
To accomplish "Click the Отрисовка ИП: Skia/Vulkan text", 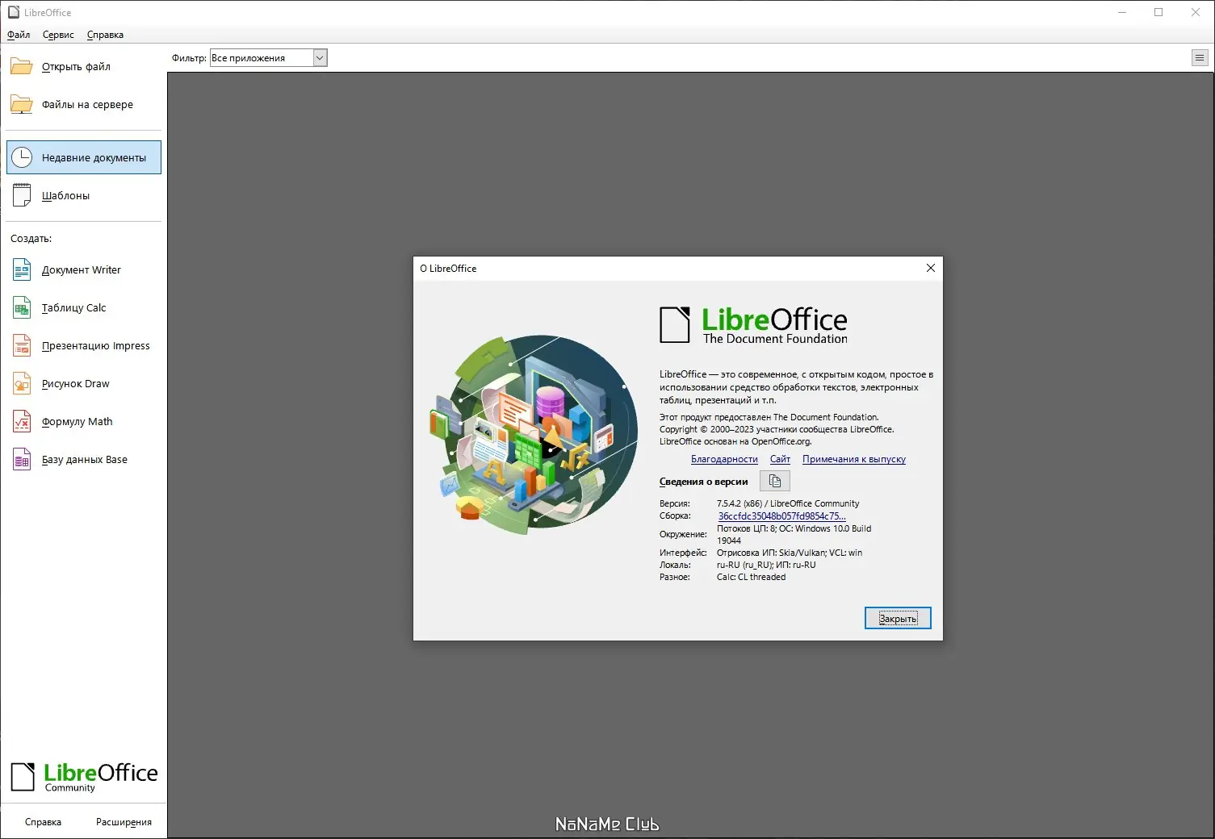I will 770,553.
